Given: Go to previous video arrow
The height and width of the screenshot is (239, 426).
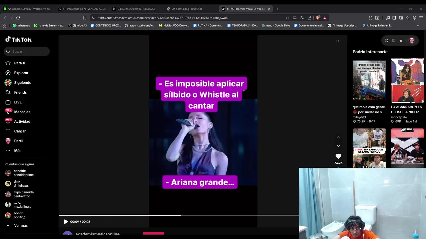Looking at the screenshot, I should click(338, 137).
